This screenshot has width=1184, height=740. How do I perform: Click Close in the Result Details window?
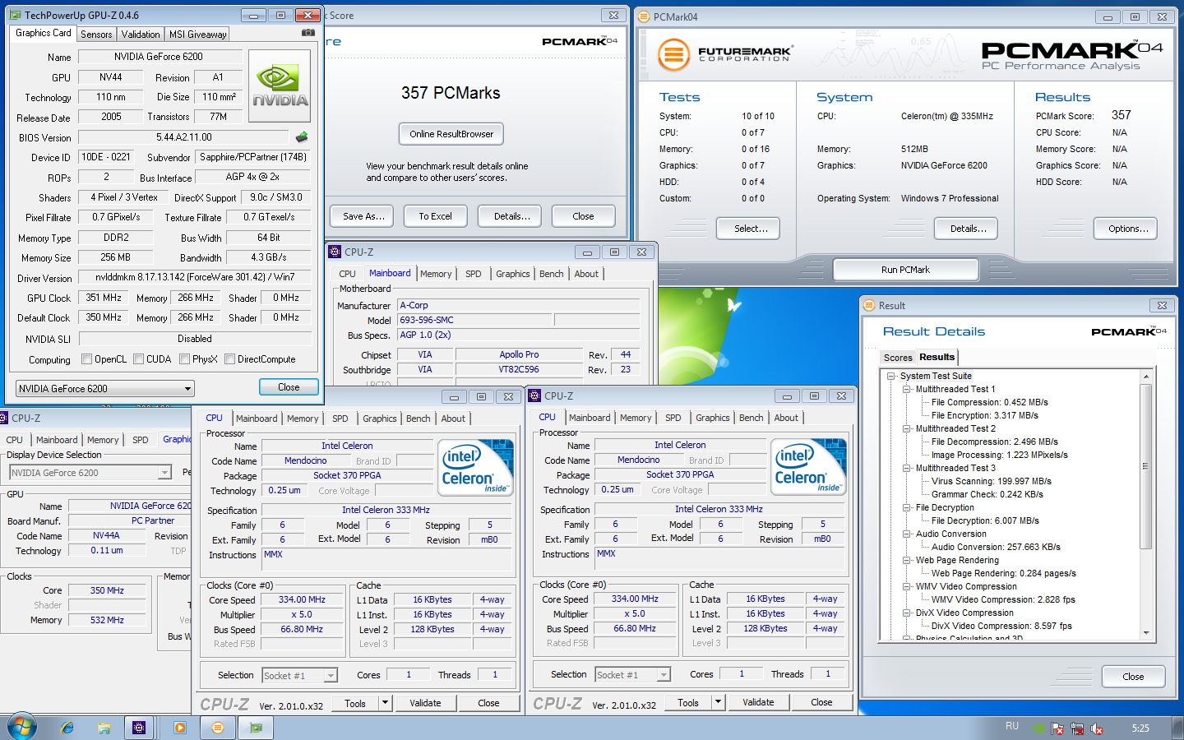(1133, 677)
